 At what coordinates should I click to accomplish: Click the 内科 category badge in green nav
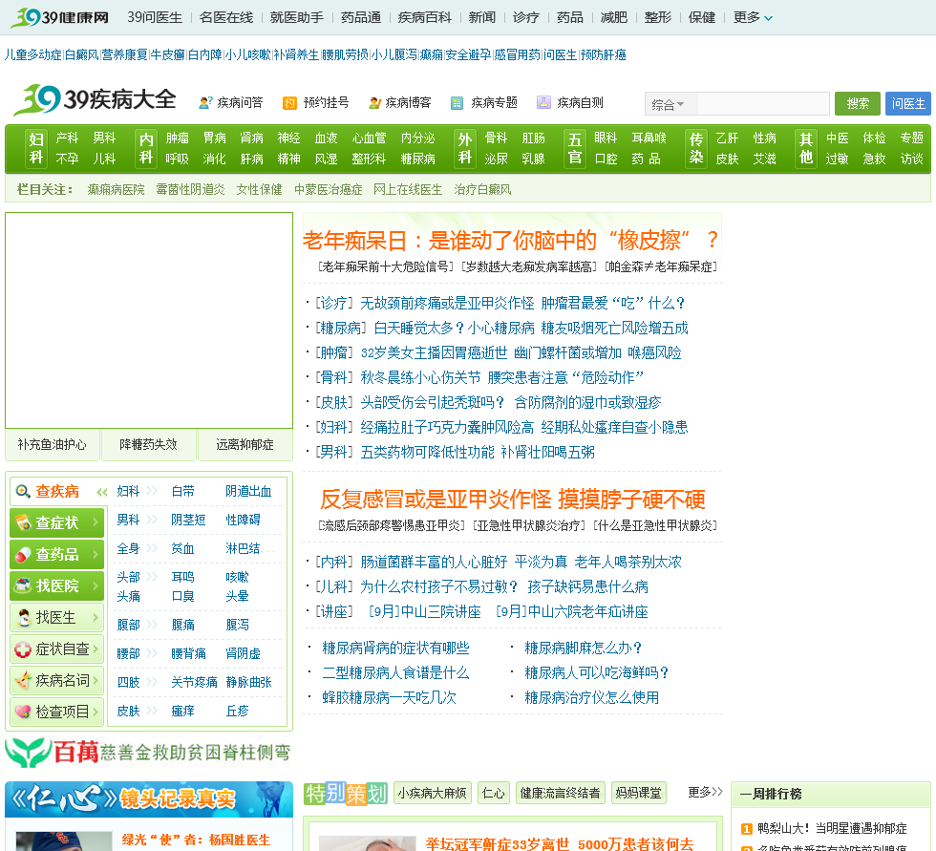[145, 148]
